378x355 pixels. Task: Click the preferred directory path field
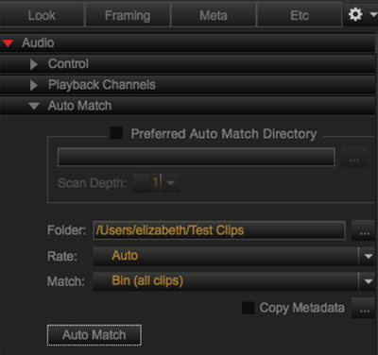coord(196,157)
